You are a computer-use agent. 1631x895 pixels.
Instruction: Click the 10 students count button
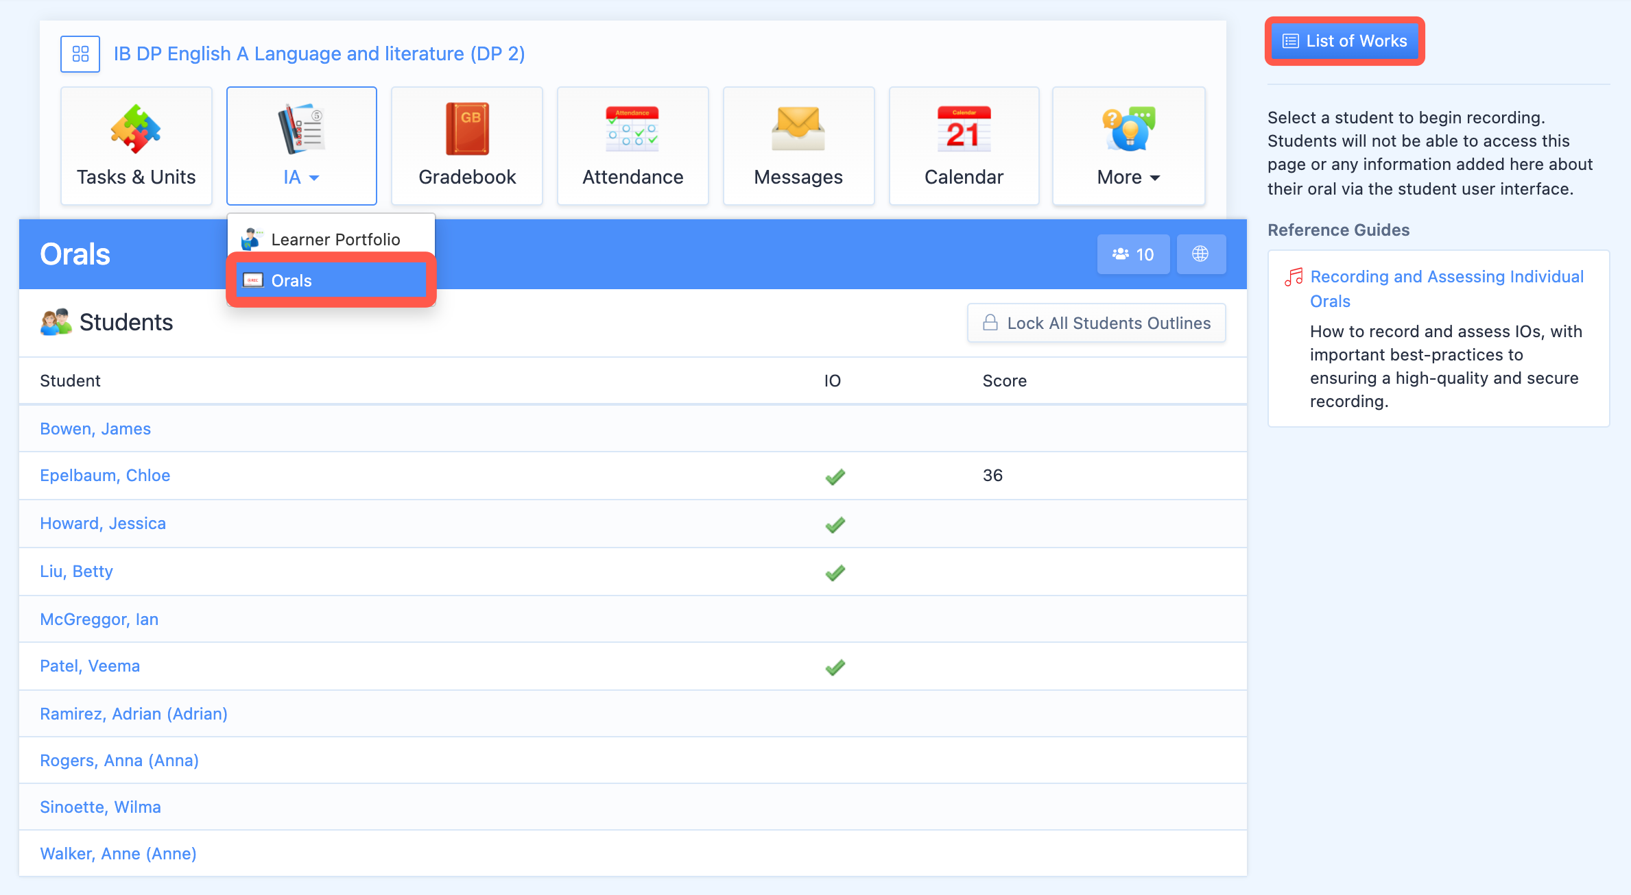(1133, 254)
